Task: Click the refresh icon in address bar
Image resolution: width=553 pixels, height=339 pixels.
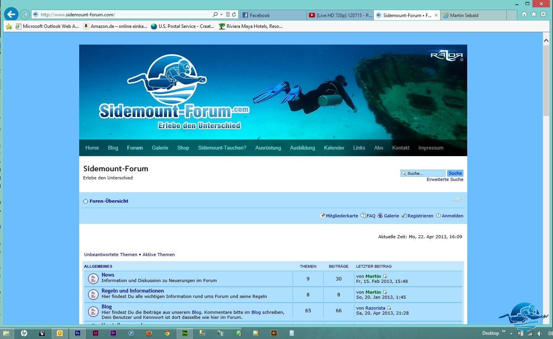Action: (x=234, y=15)
